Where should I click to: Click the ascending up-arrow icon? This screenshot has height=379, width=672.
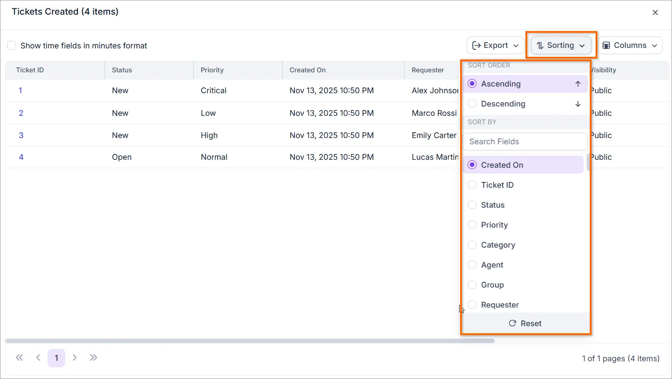pyautogui.click(x=578, y=84)
